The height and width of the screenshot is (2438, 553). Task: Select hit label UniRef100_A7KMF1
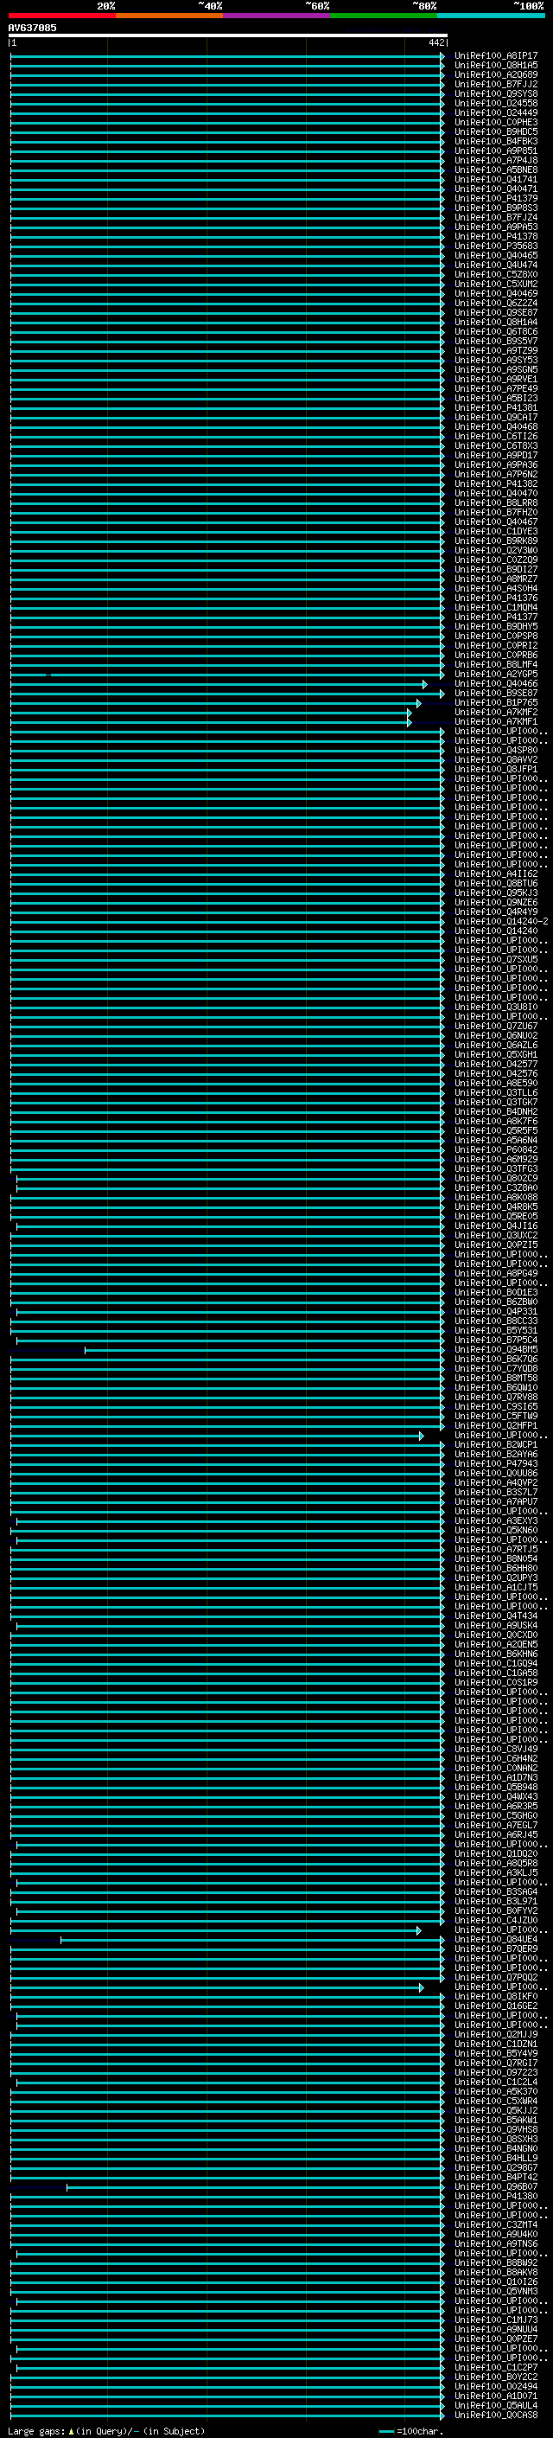[x=495, y=721]
